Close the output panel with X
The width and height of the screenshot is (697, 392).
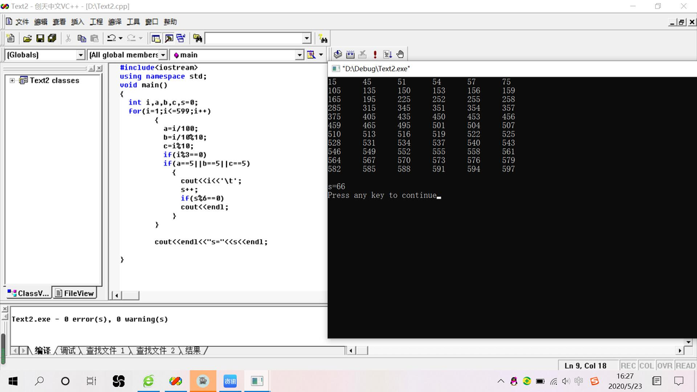tap(5, 309)
